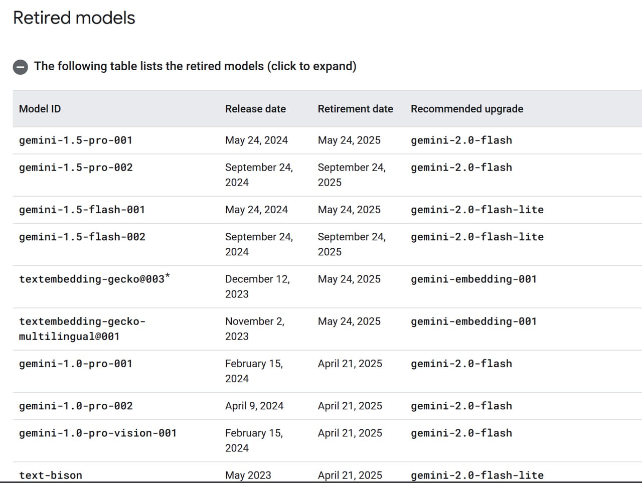Screen dimensions: 642x483
Task: Click the gemini-1.0-pro-001 model ID
Action: 75,364
